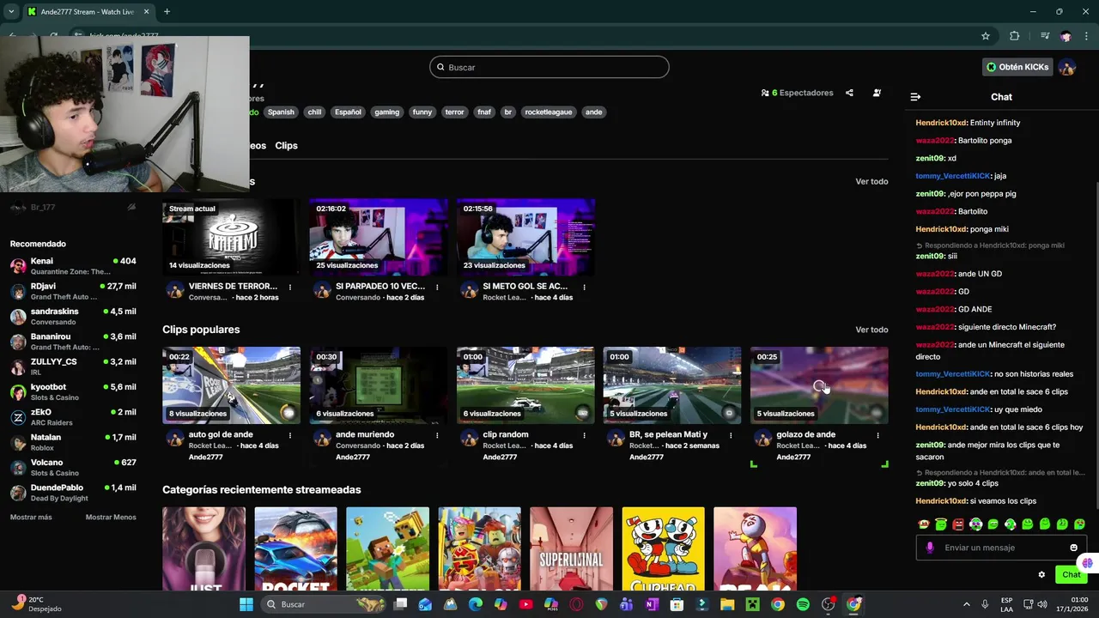Open options menu for BR, se pelean Mati clip
Viewport: 1099px width, 618px height.
click(x=731, y=436)
